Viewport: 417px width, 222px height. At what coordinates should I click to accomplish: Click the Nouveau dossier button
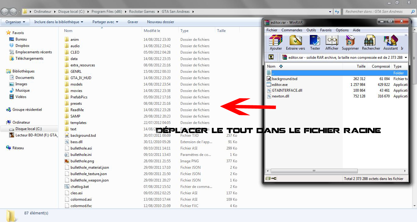pyautogui.click(x=161, y=22)
